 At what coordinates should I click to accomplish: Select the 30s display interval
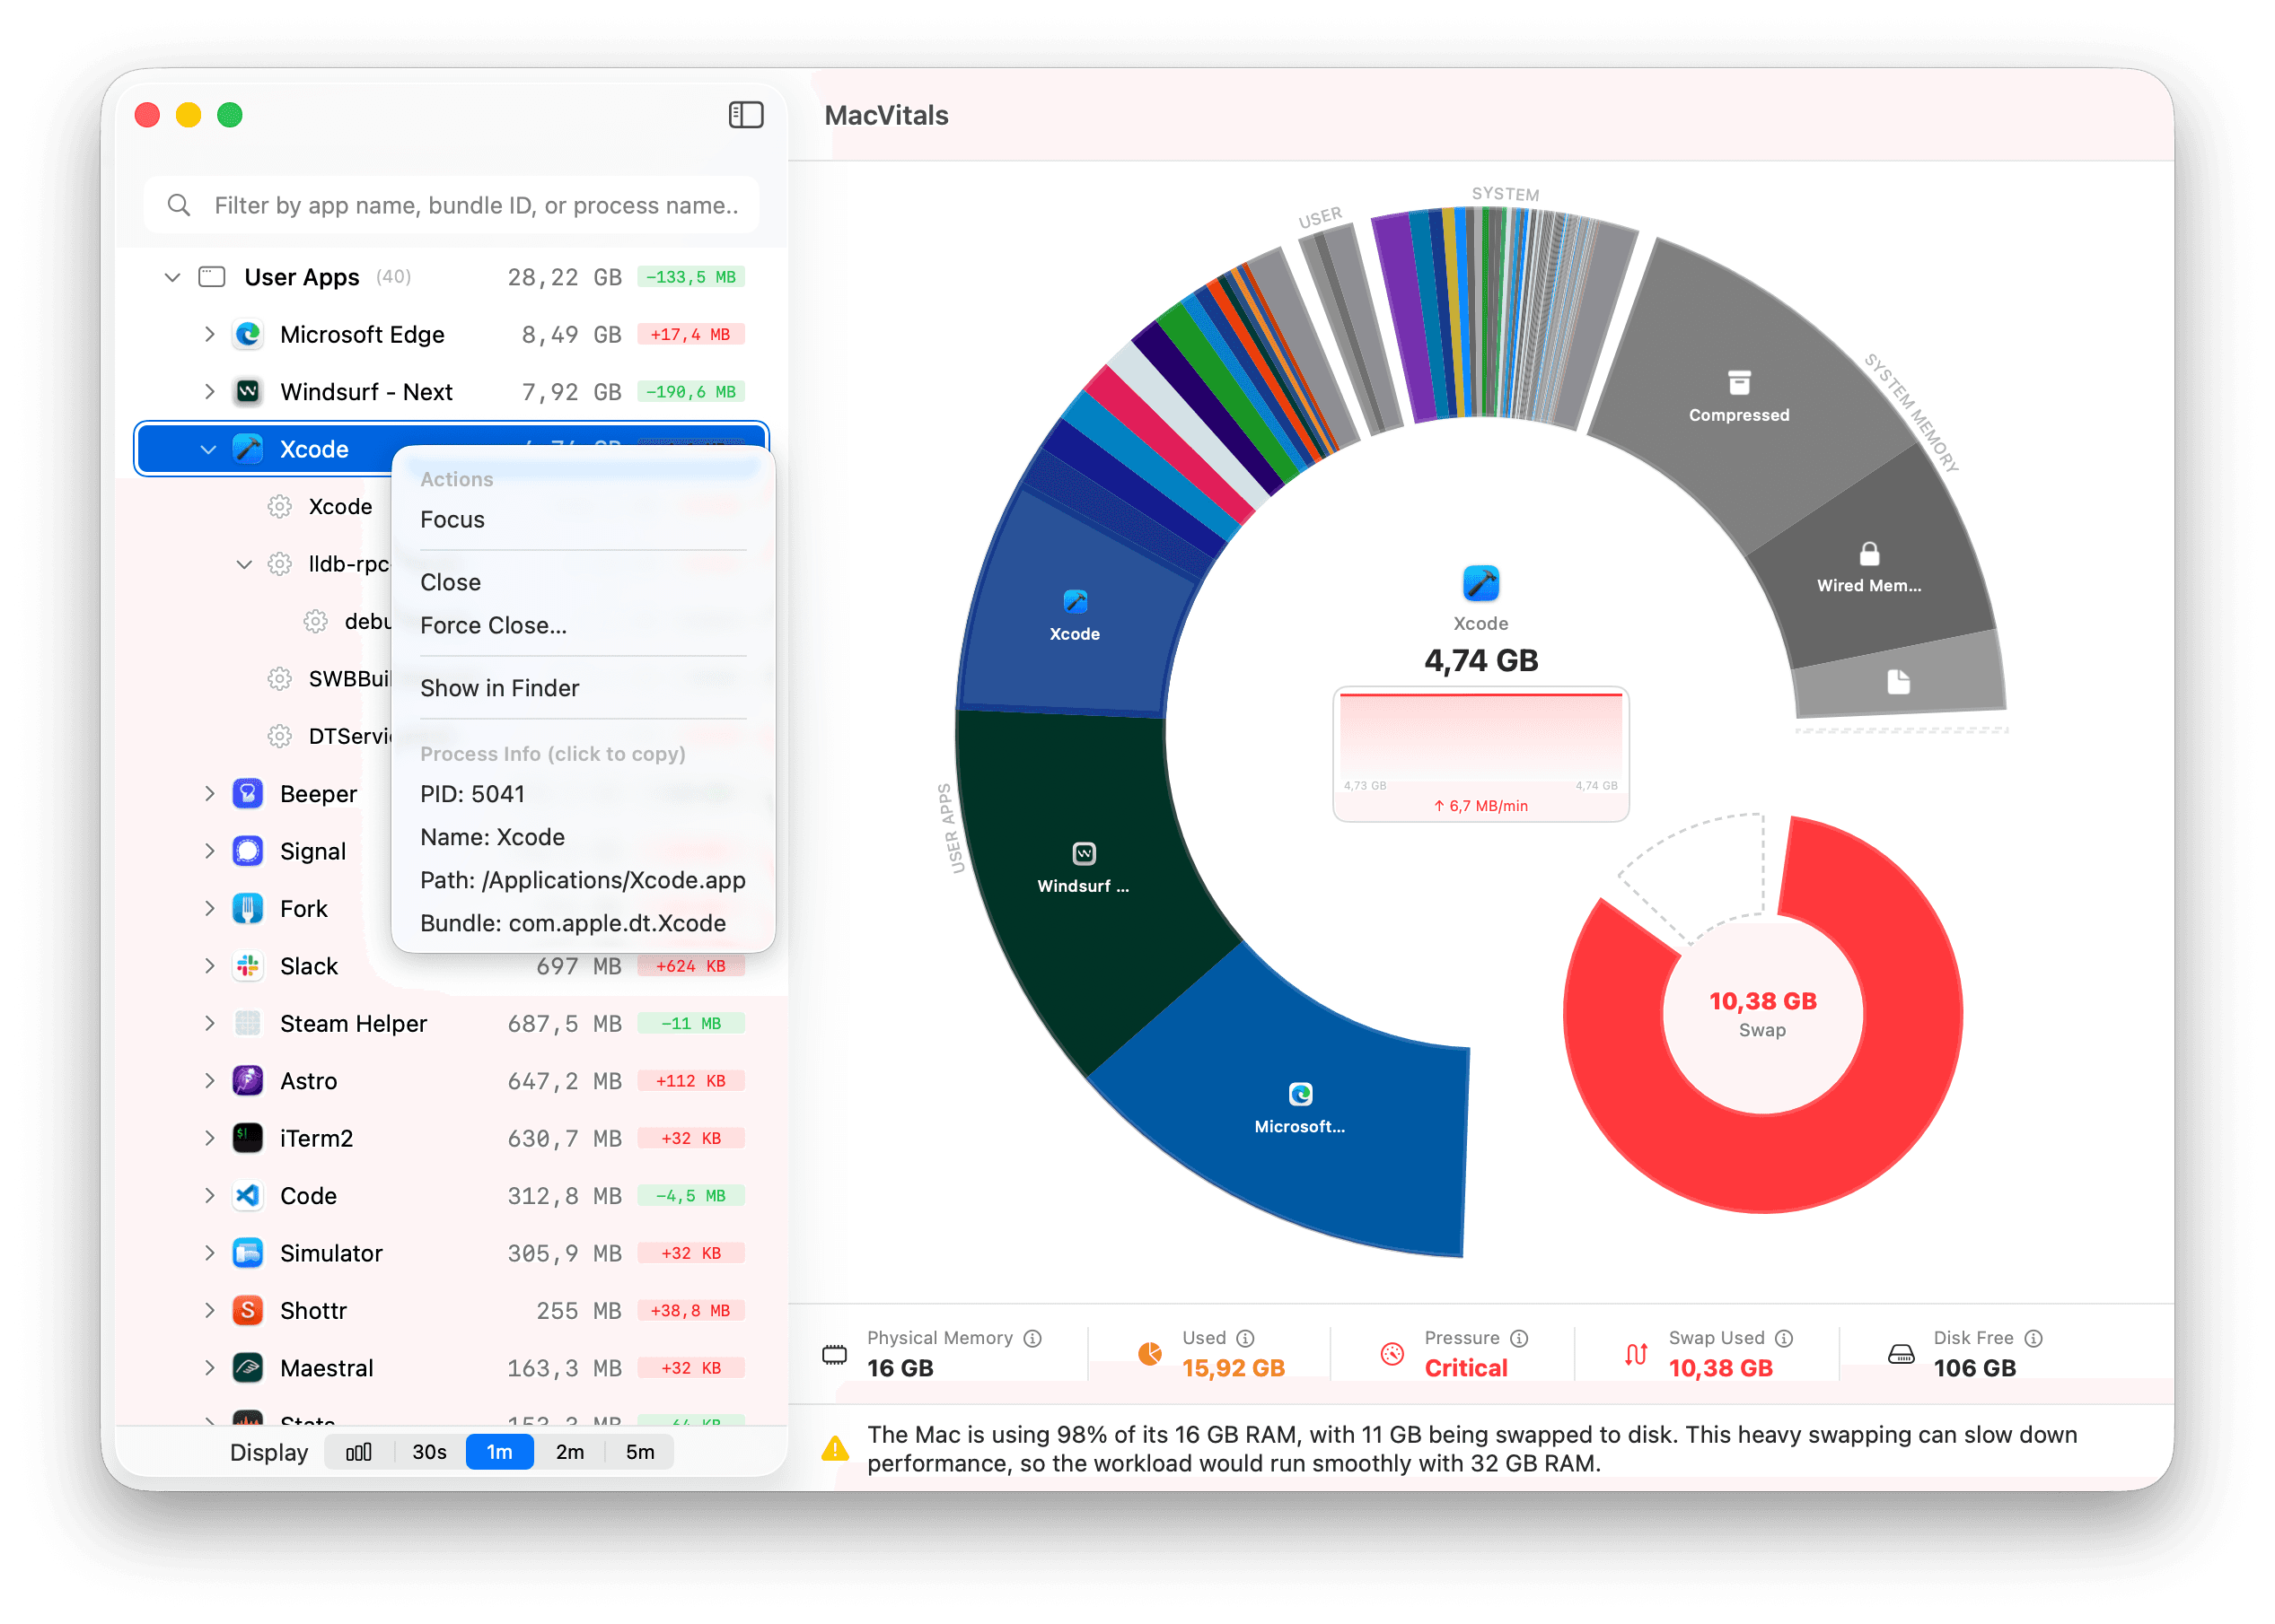click(429, 1452)
